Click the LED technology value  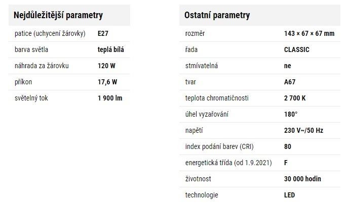[290, 195]
